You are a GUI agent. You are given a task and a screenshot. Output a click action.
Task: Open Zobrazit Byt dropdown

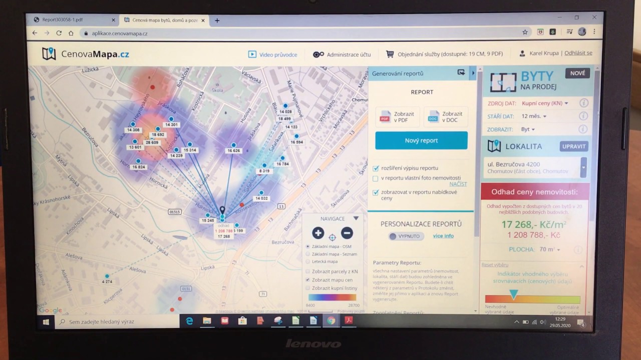click(528, 129)
